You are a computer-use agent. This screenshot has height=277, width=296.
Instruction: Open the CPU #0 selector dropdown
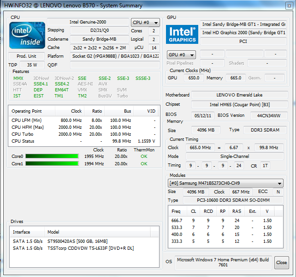[x=145, y=22]
